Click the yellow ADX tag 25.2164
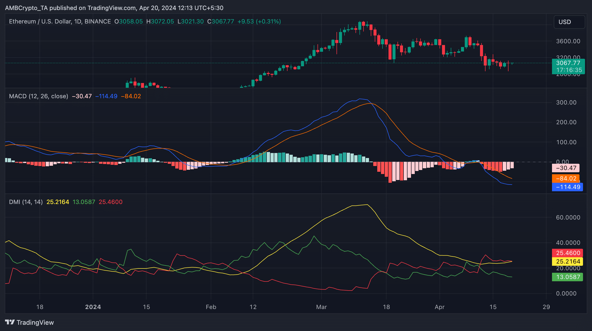The image size is (592, 331). pos(567,261)
